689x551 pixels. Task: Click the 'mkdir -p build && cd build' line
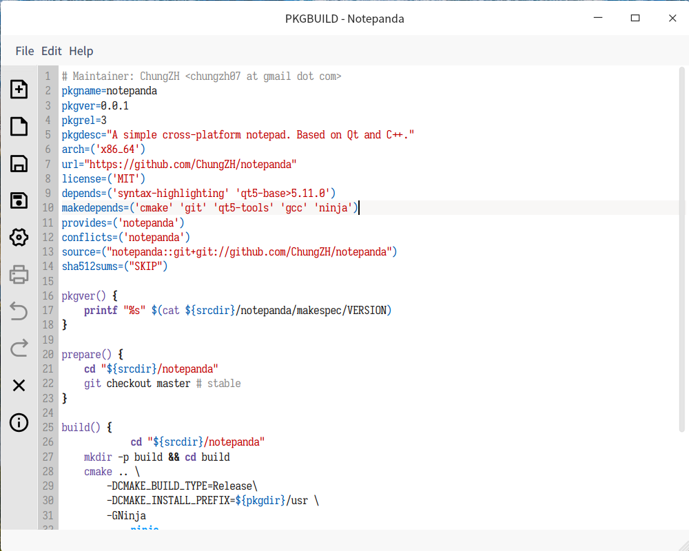(157, 457)
